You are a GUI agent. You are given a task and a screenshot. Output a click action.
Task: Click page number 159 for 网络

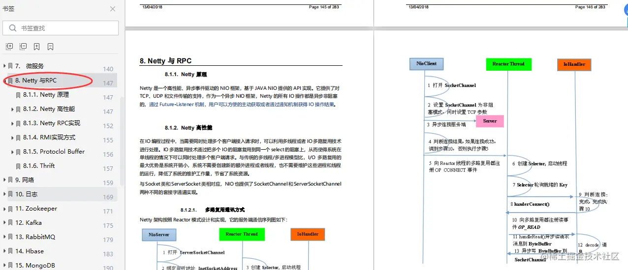pyautogui.click(x=108, y=183)
